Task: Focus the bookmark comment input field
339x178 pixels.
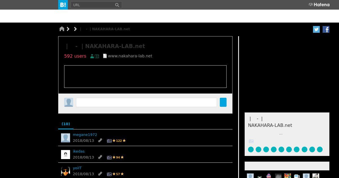Action: (x=146, y=102)
